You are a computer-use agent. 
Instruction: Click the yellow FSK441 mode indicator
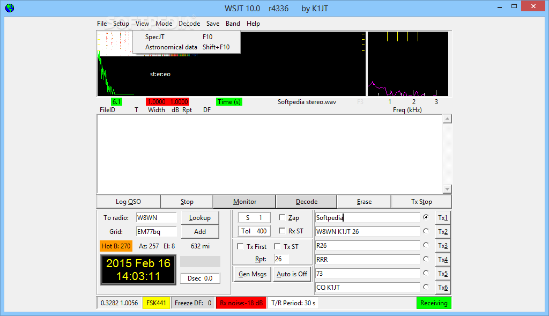click(156, 303)
